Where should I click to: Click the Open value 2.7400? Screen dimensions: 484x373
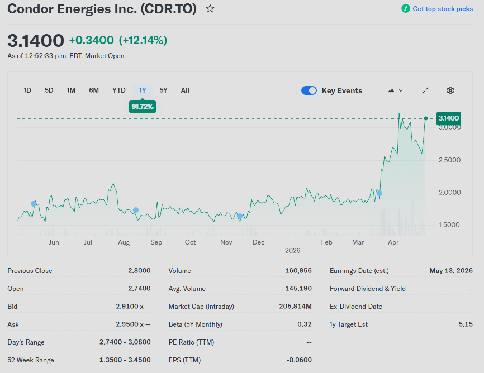pos(139,289)
